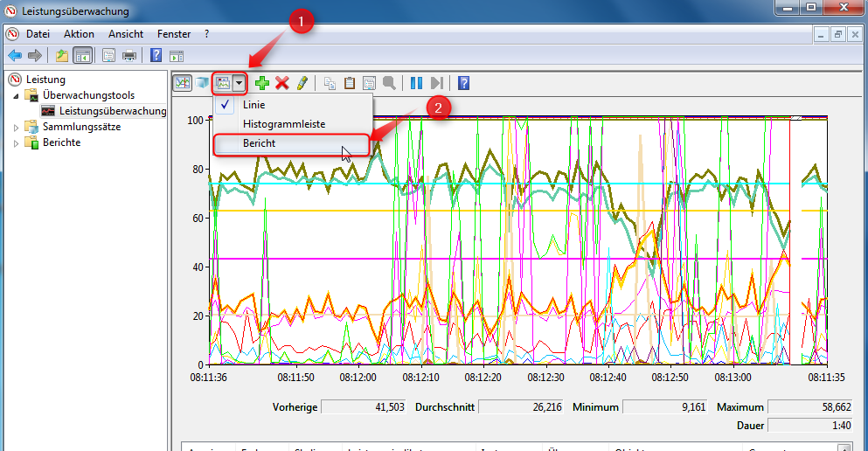Open help in the graph toolbar
Viewport: 868px width, 451px height.
pyautogui.click(x=464, y=83)
